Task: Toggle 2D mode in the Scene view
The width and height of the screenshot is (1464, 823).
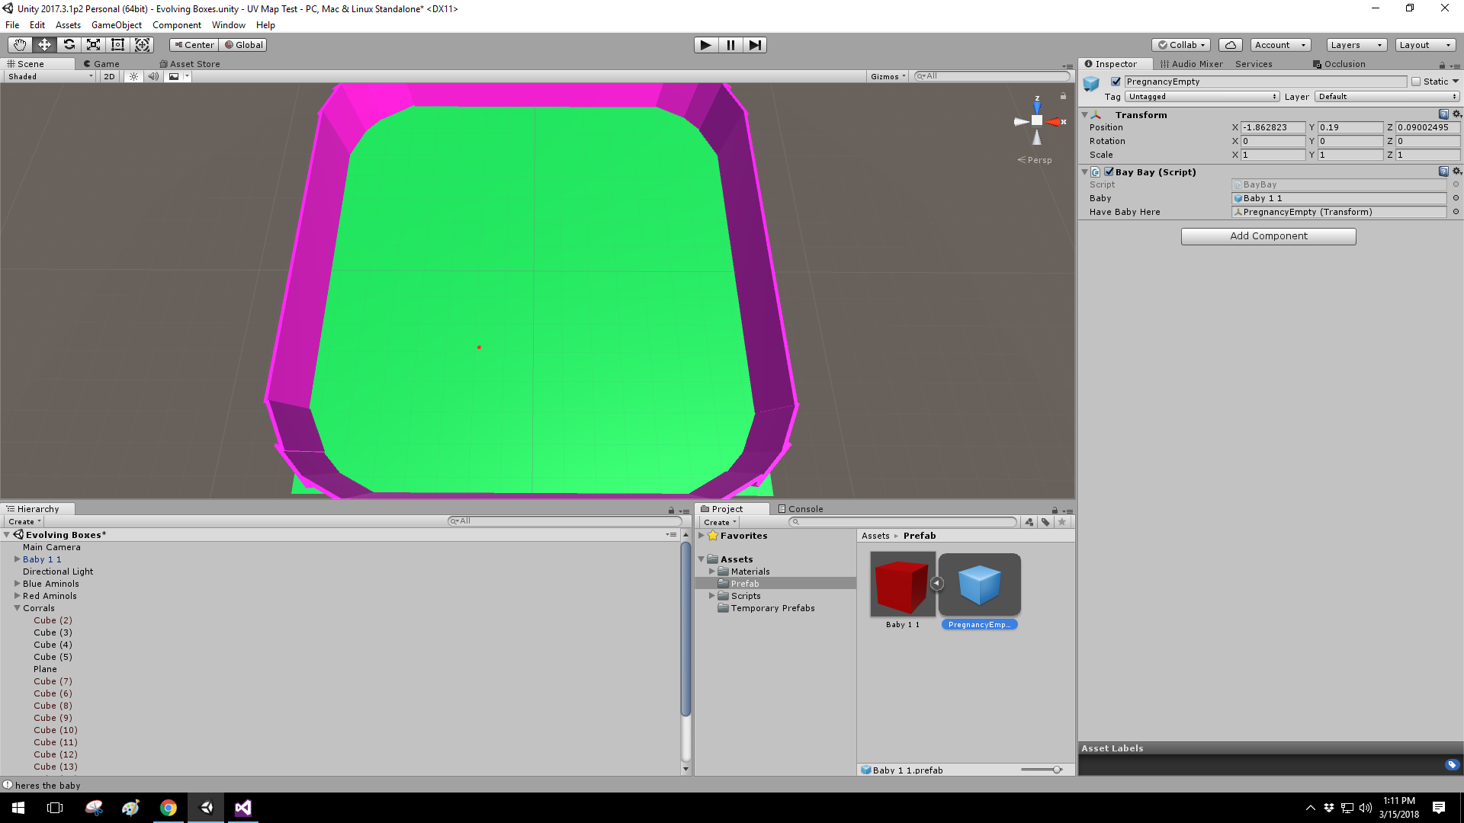Action: point(108,76)
